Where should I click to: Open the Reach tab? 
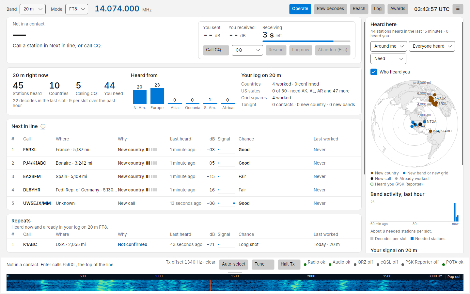359,9
